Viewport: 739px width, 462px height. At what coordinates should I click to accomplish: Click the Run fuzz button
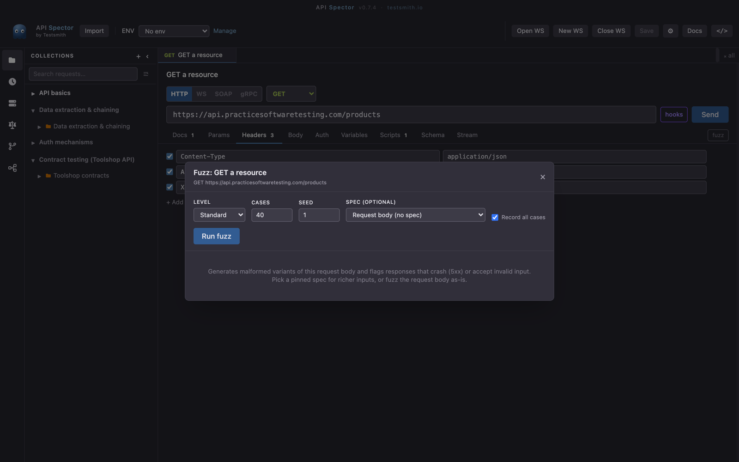point(216,236)
